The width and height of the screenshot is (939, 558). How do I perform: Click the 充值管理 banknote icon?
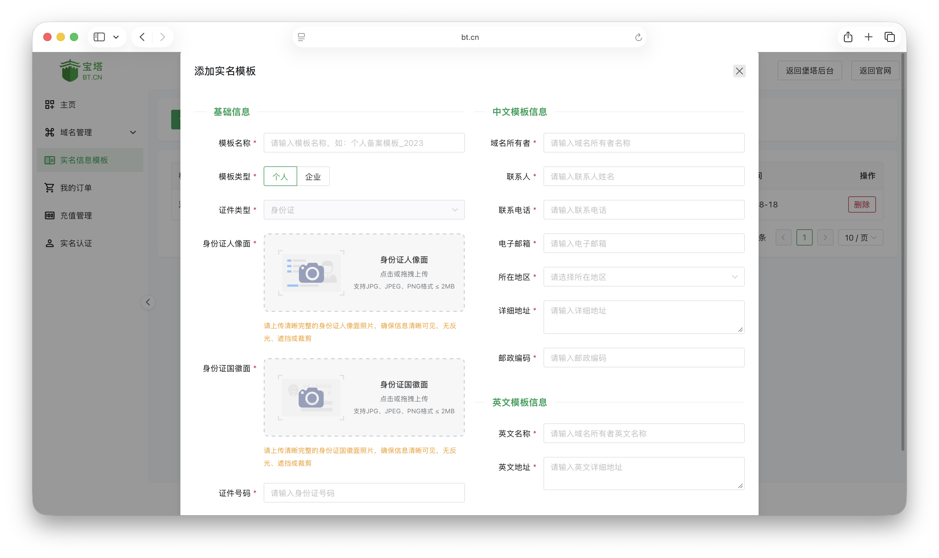coord(50,215)
